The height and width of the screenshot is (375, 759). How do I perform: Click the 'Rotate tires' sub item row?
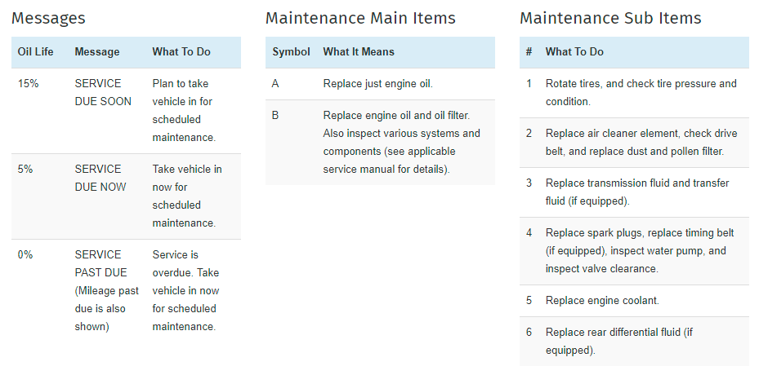pos(634,93)
